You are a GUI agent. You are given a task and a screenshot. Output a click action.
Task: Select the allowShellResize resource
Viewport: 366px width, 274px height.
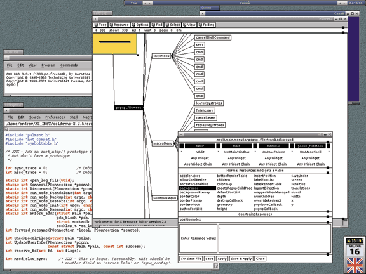click(193, 180)
